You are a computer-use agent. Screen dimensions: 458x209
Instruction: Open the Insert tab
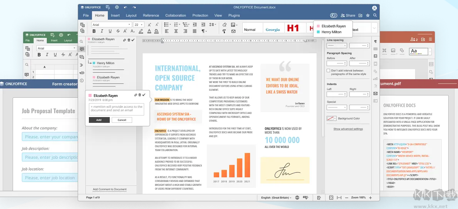(x=115, y=15)
